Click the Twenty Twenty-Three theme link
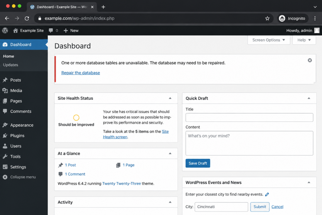The width and height of the screenshot is (322, 215). pos(122,183)
